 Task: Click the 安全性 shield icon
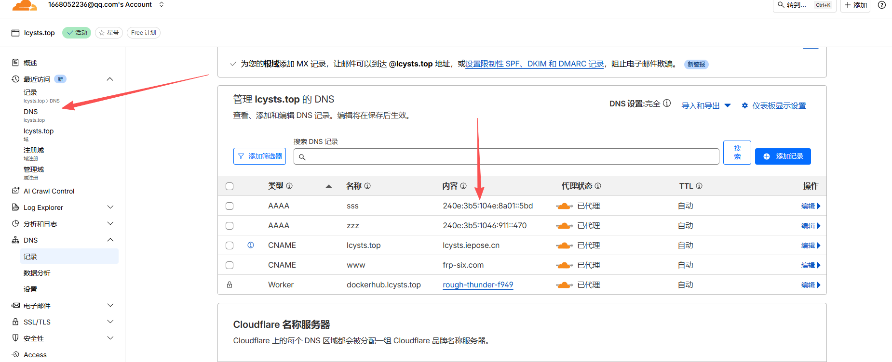(x=15, y=338)
